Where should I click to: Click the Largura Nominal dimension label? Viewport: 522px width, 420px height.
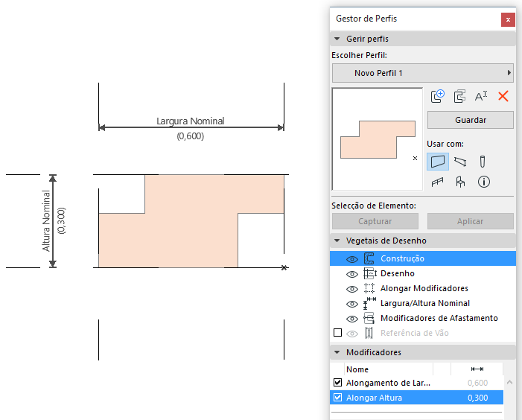coord(190,121)
